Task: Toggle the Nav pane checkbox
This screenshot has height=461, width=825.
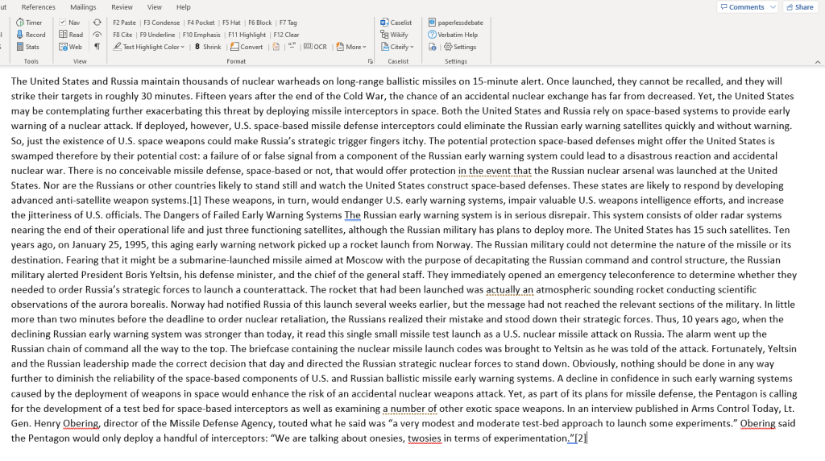Action: click(64, 23)
